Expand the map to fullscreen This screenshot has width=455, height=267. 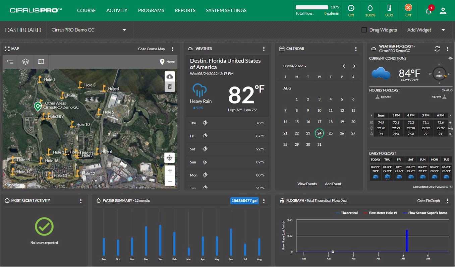tap(7, 49)
